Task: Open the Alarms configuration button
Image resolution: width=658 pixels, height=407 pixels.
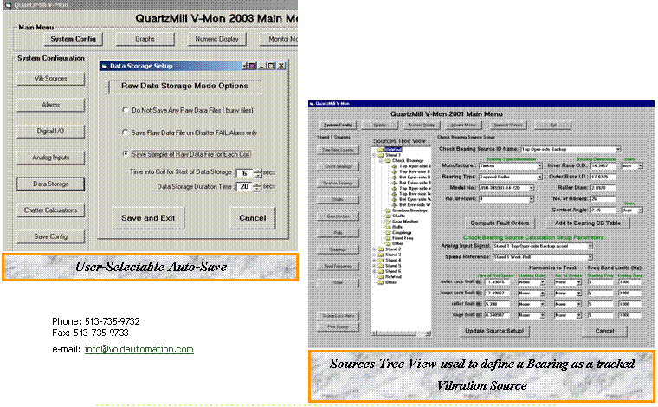Action: [x=51, y=105]
